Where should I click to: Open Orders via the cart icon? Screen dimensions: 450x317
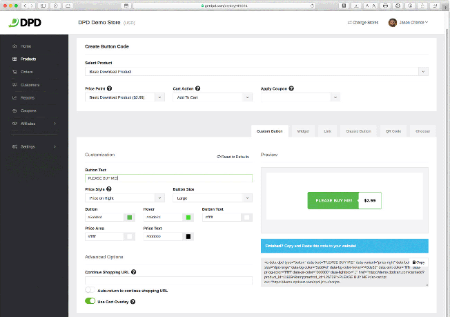pyautogui.click(x=14, y=72)
